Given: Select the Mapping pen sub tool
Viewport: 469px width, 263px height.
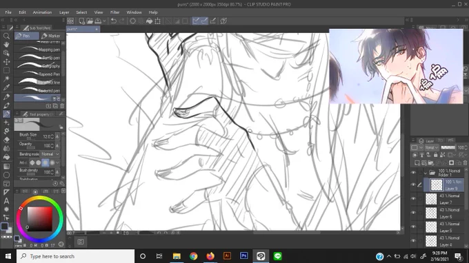Looking at the screenshot, I should (x=38, y=50).
